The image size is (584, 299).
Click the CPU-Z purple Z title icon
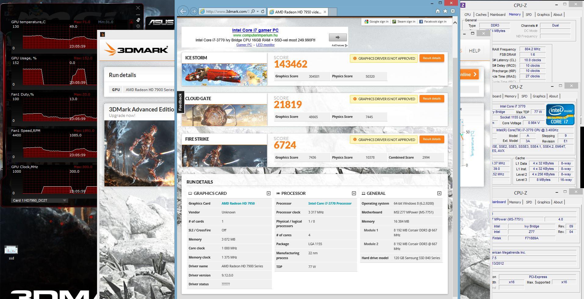tap(463, 5)
